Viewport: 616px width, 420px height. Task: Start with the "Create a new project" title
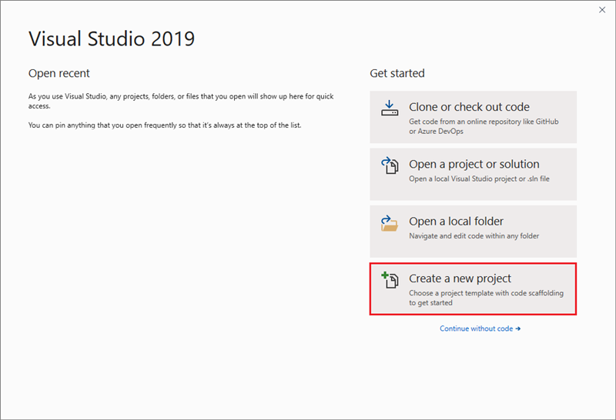pyautogui.click(x=460, y=278)
